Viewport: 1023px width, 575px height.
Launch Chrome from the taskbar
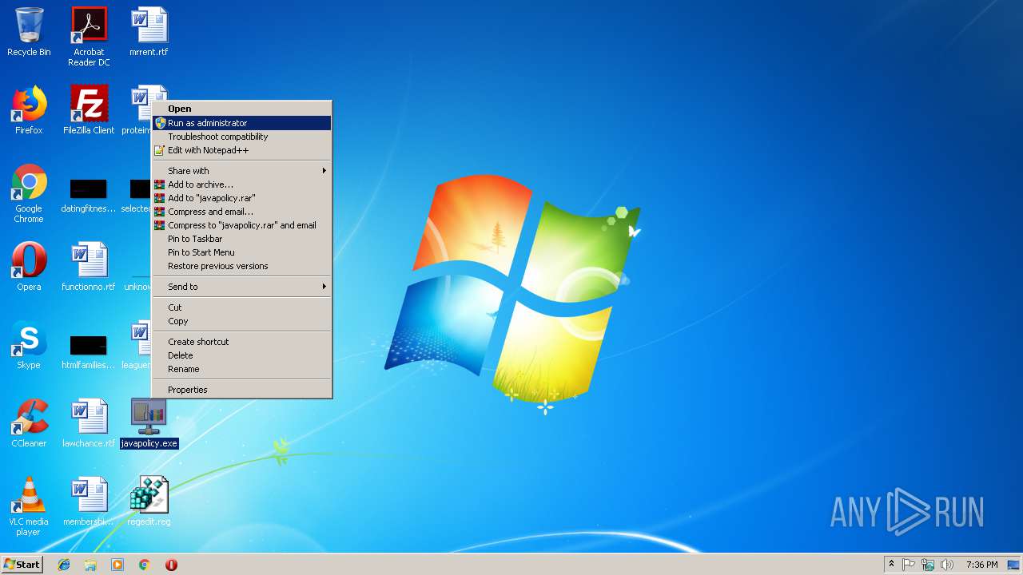pos(145,565)
